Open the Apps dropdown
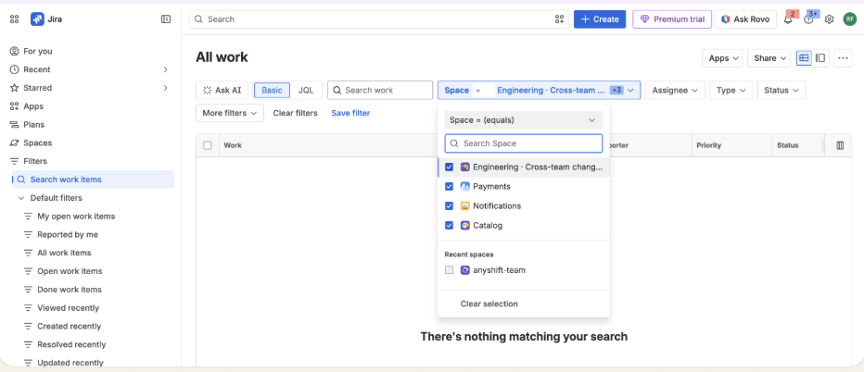The height and width of the screenshot is (372, 864). pos(722,57)
